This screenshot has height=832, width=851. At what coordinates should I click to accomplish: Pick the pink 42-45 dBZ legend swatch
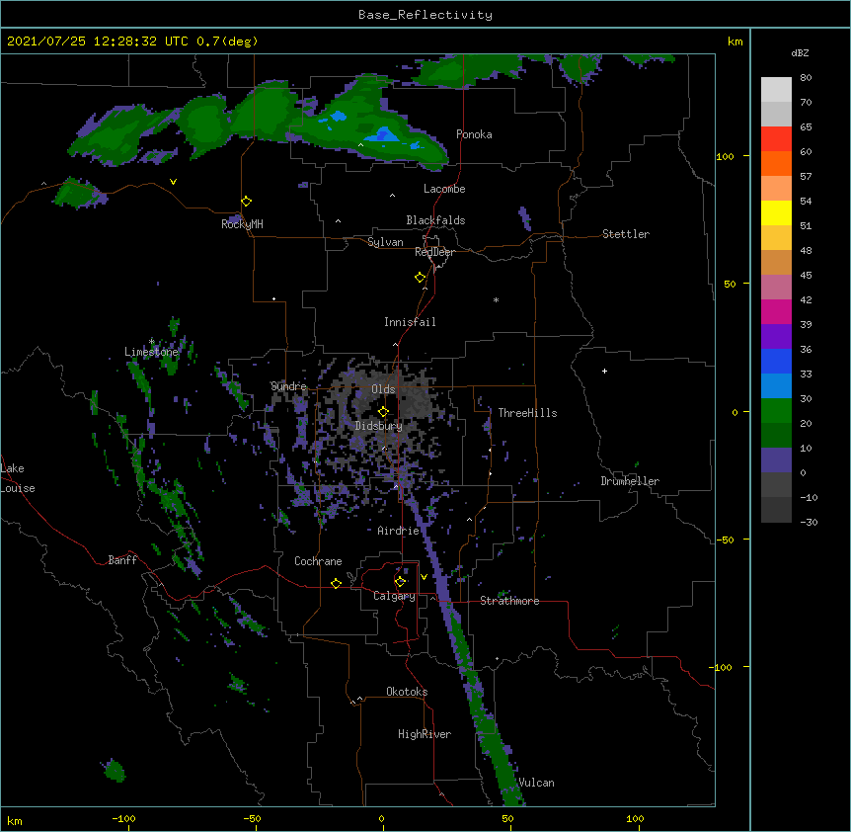pyautogui.click(x=776, y=288)
